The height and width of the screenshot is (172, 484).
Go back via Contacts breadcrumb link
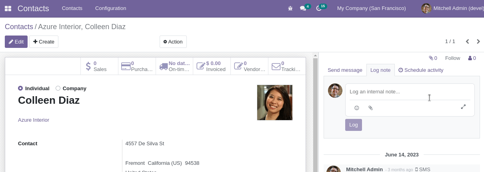coord(19,27)
